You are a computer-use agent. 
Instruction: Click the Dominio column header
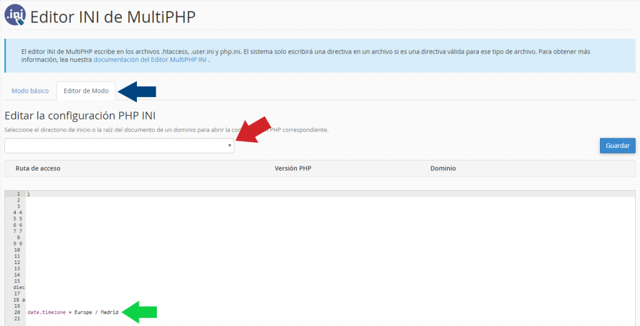443,168
